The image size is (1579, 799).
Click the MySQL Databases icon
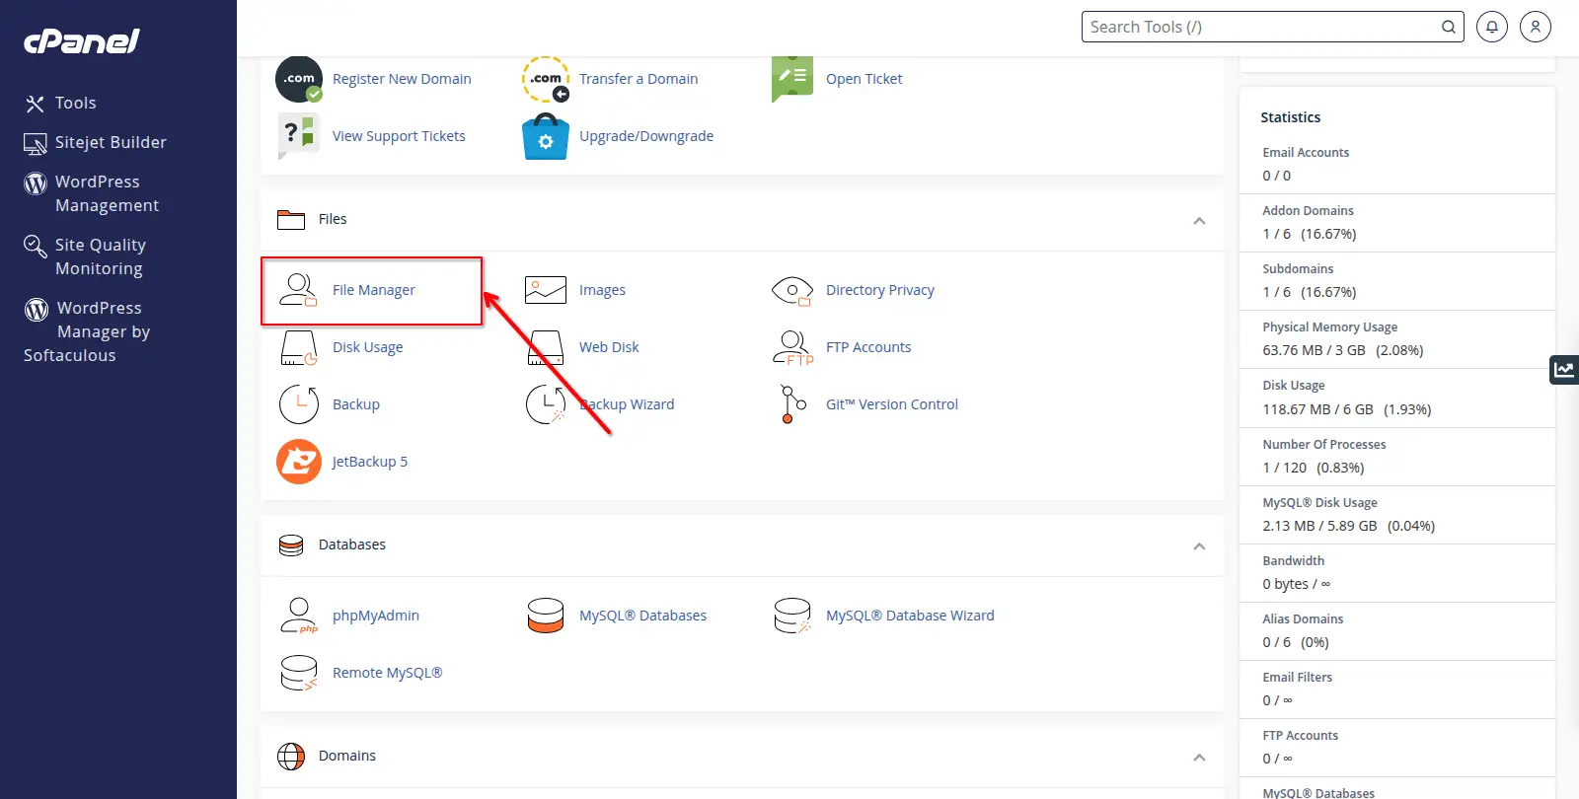[x=545, y=616]
